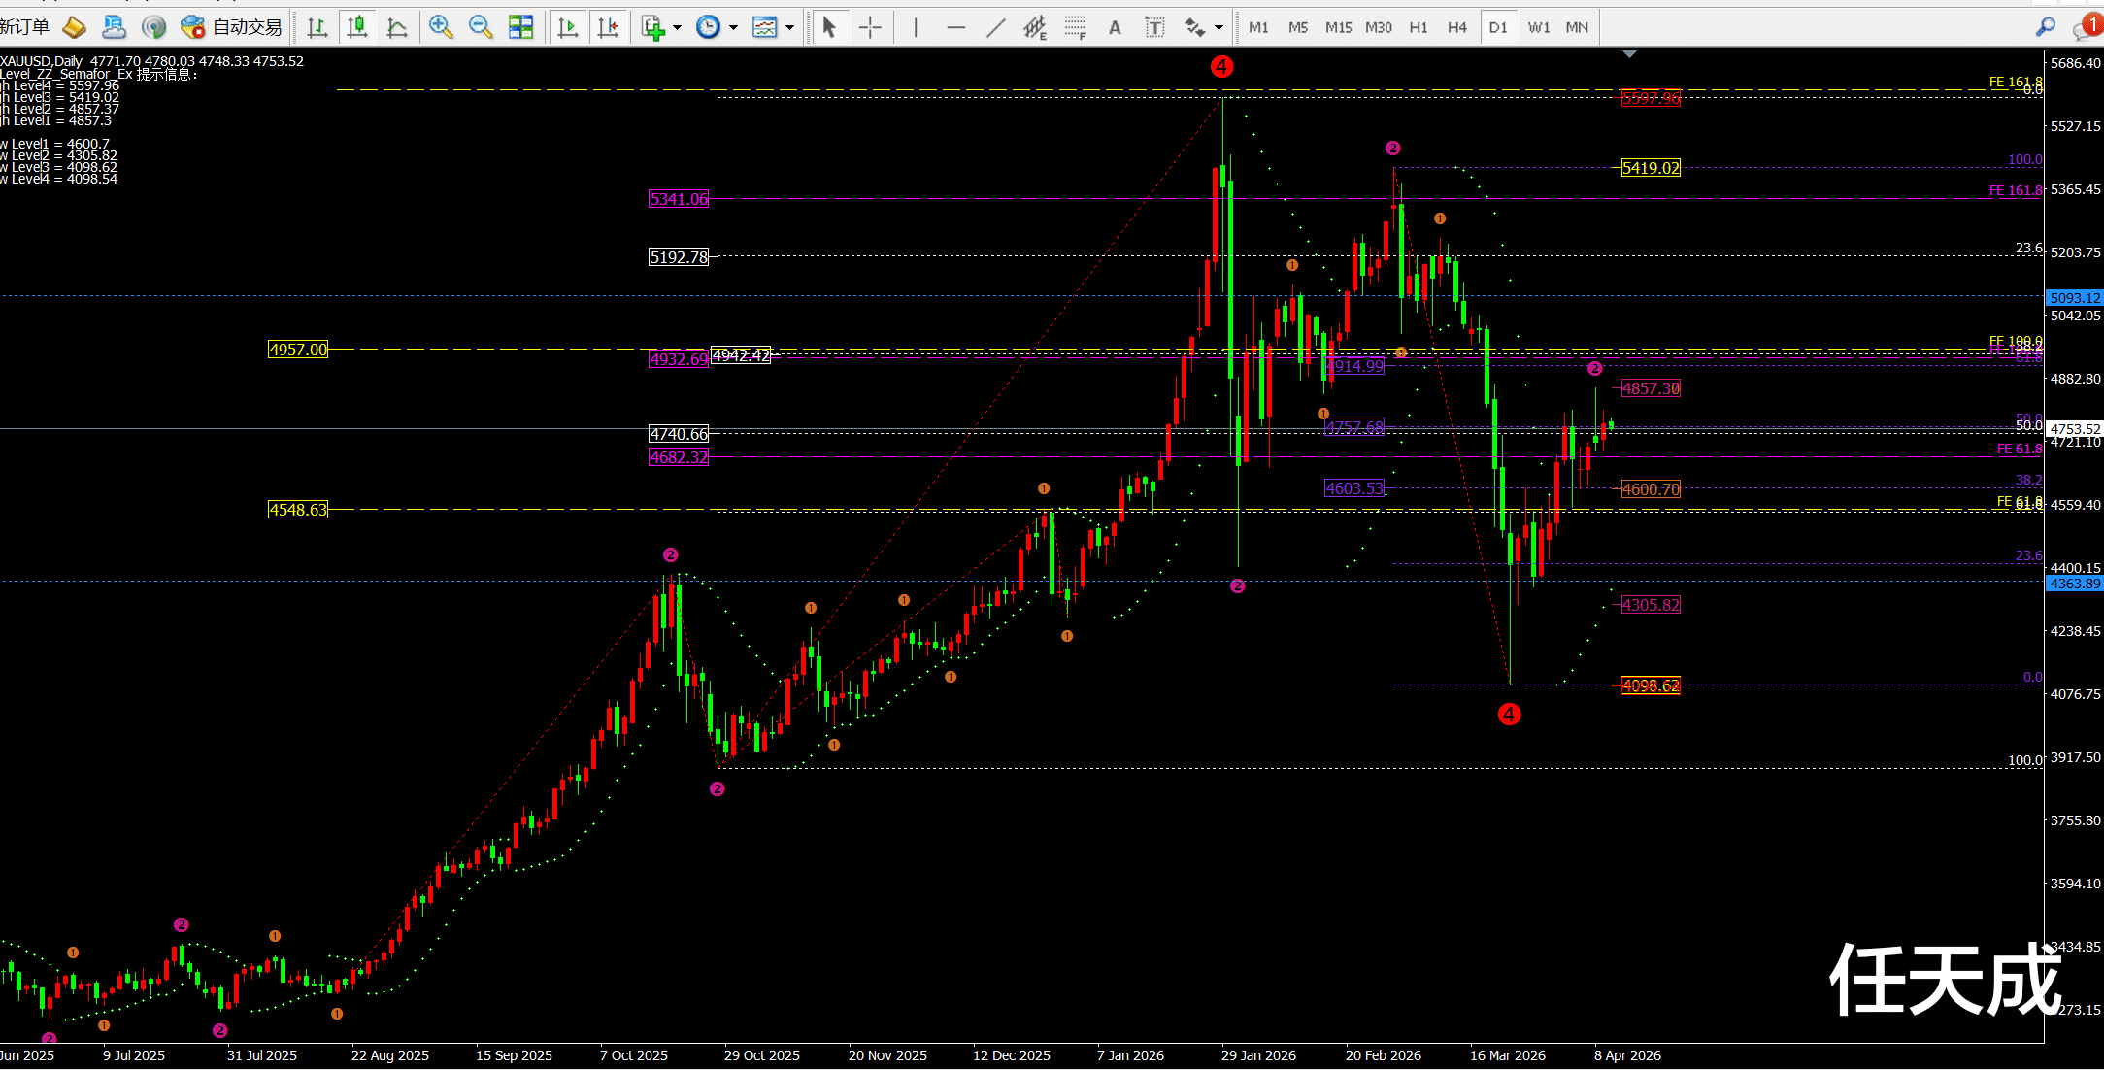Viewport: 2104px width, 1070px height.
Task: Click the zoom in magnifier icon
Action: (x=441, y=27)
